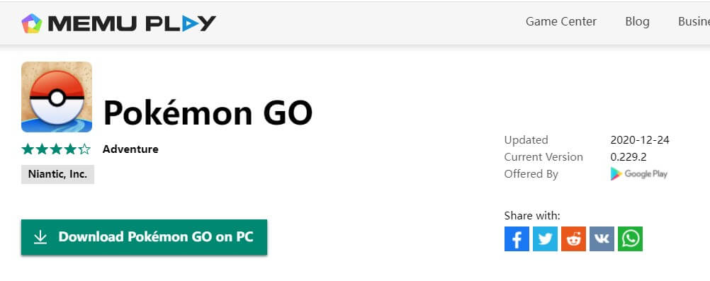Click the MEmu Play logo
710x281 pixels.
[118, 23]
